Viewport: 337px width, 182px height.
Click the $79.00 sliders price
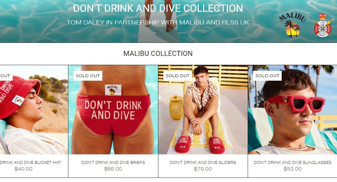pyautogui.click(x=203, y=169)
